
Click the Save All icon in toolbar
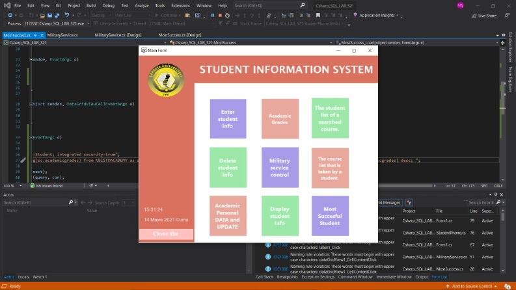click(x=57, y=15)
